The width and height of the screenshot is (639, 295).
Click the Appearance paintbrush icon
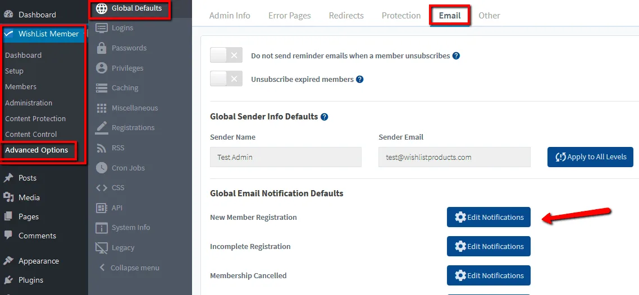pyautogui.click(x=8, y=261)
